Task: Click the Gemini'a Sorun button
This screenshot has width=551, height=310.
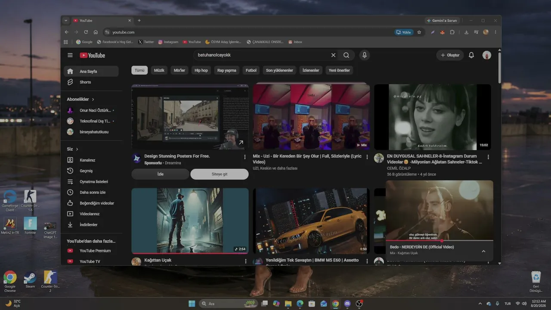Action: (442, 20)
